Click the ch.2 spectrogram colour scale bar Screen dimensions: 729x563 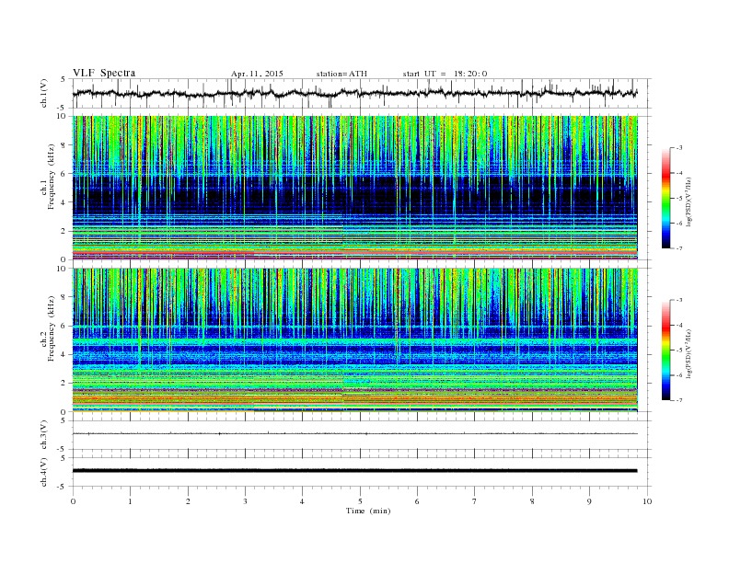[x=665, y=350]
